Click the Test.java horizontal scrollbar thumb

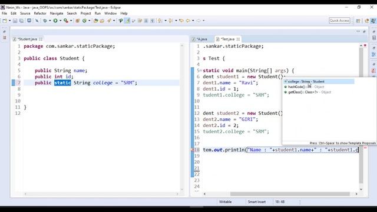[x=290, y=194]
